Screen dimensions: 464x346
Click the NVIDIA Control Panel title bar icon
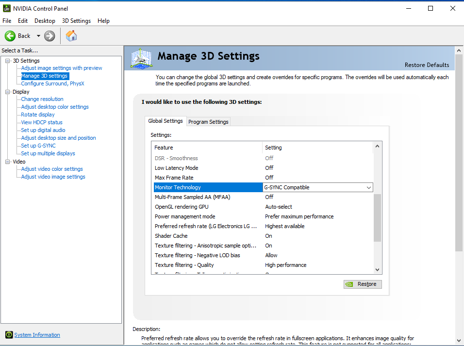tap(6, 8)
